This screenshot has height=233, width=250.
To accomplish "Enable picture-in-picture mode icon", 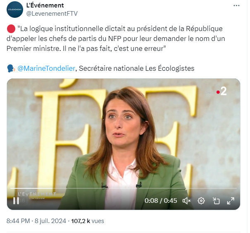I will pos(216,201).
